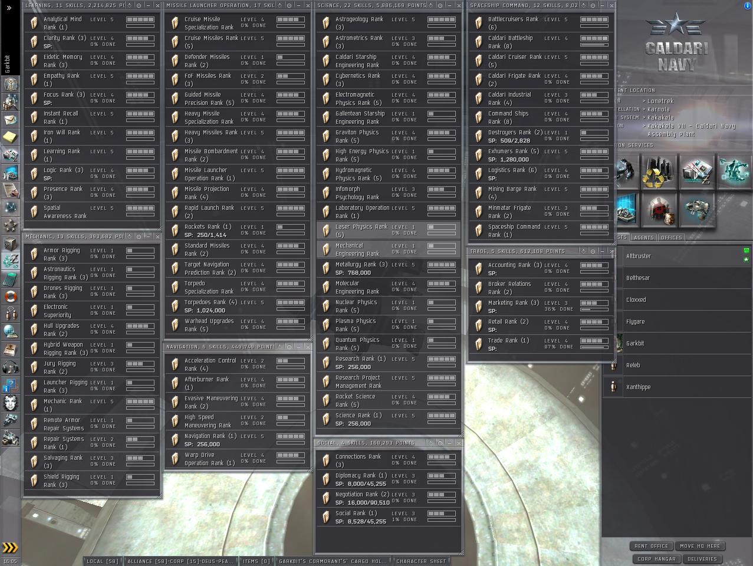Viewport: 753px width, 566px height.
Task: Open the Deliveries button
Action: click(702, 559)
